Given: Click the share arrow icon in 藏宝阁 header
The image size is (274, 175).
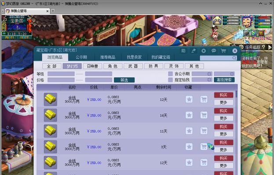Looking at the screenshot, I should tap(194, 51).
